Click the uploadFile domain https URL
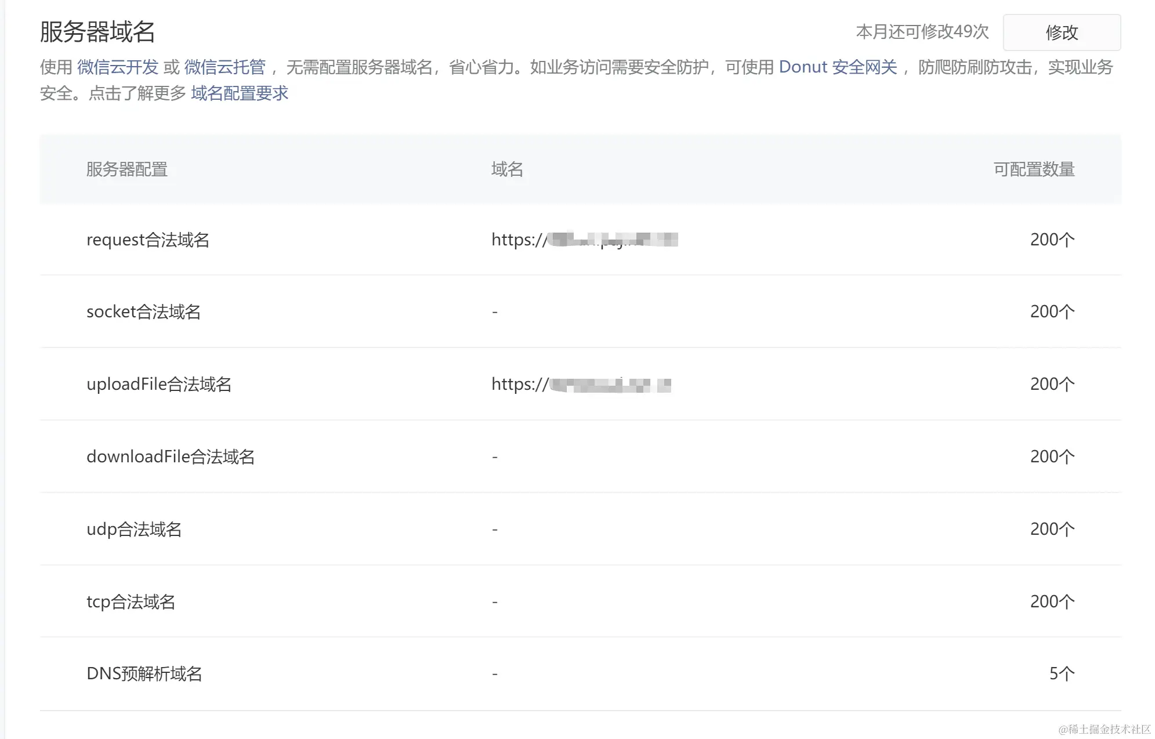Viewport: 1155px width, 739px height. (x=581, y=384)
